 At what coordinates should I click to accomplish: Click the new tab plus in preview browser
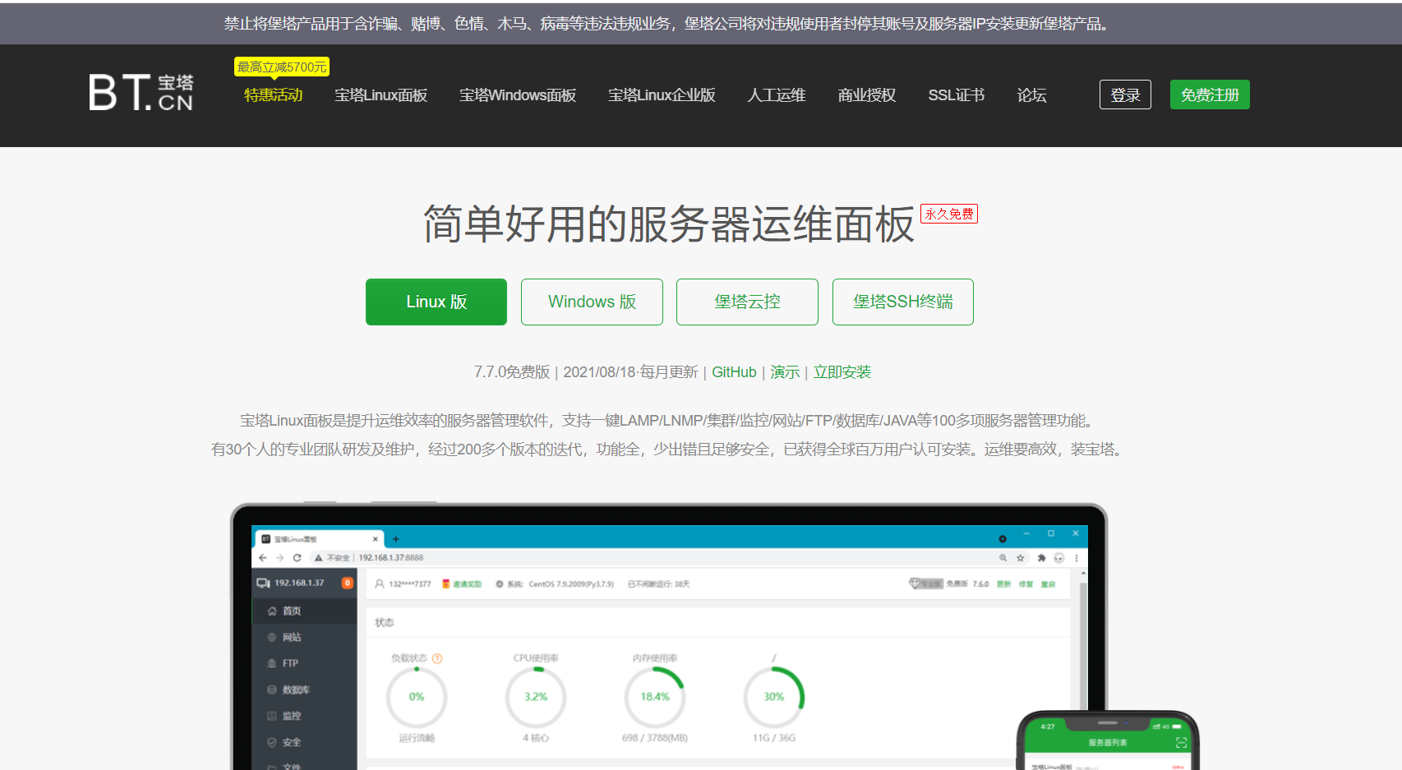tap(395, 539)
